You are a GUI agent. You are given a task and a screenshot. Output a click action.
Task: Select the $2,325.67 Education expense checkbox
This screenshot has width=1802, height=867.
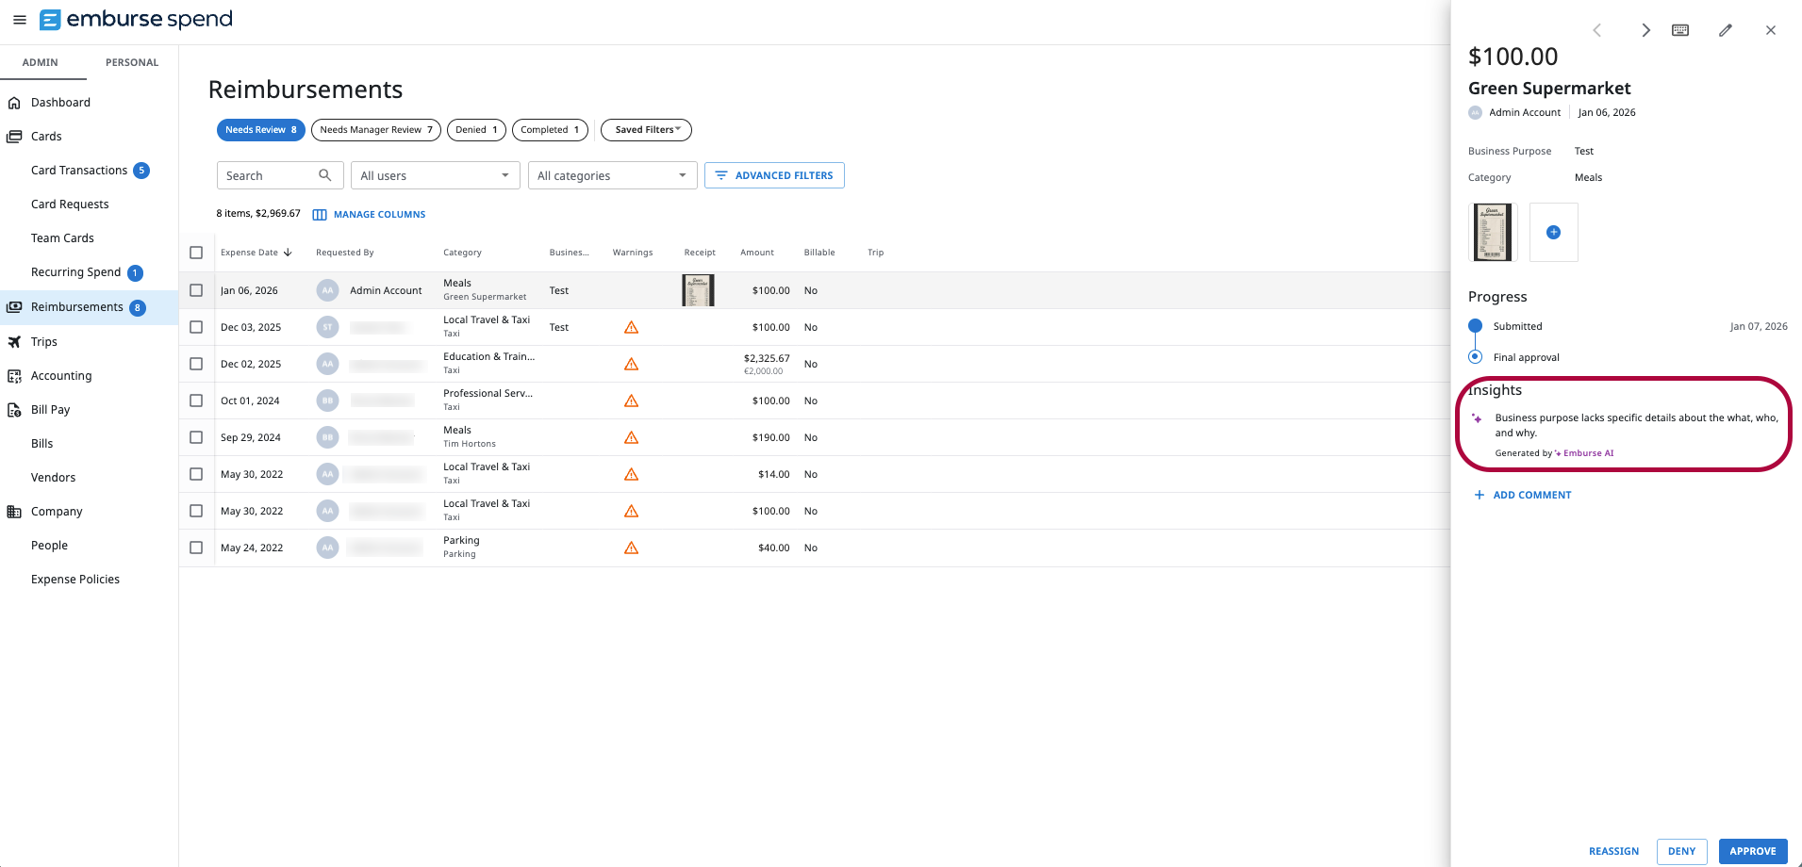196,364
